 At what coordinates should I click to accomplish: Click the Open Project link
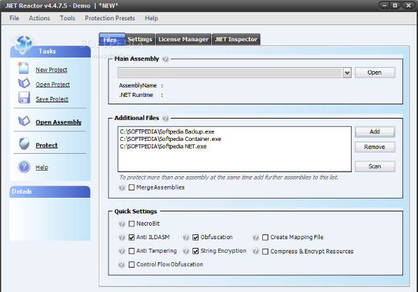pyautogui.click(x=53, y=85)
